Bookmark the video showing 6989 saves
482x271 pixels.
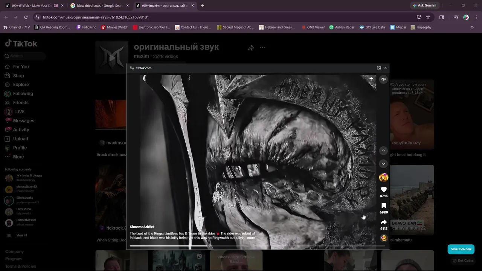[x=384, y=206]
